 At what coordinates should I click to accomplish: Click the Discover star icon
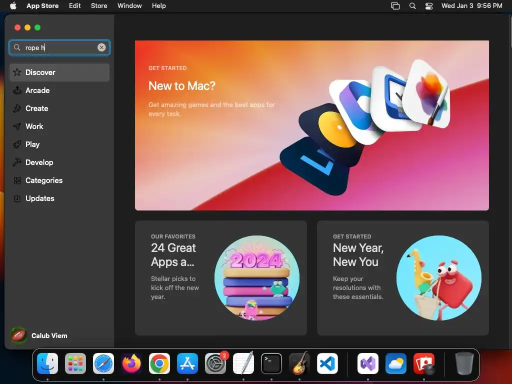17,72
